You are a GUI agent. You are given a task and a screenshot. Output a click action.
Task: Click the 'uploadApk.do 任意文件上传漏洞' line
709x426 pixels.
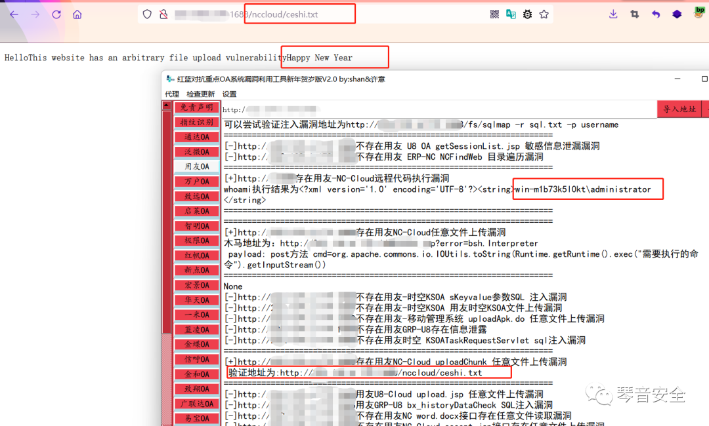click(414, 319)
